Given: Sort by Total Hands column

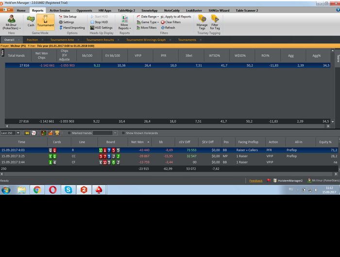Looking at the screenshot, I should pos(16,55).
